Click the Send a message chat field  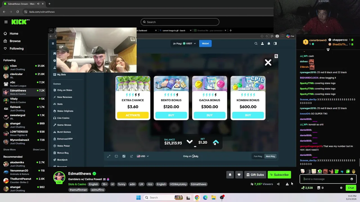click(x=325, y=179)
